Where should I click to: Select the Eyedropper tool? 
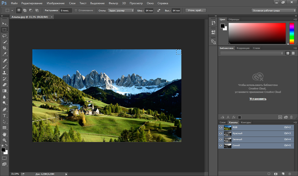click(x=4, y=54)
